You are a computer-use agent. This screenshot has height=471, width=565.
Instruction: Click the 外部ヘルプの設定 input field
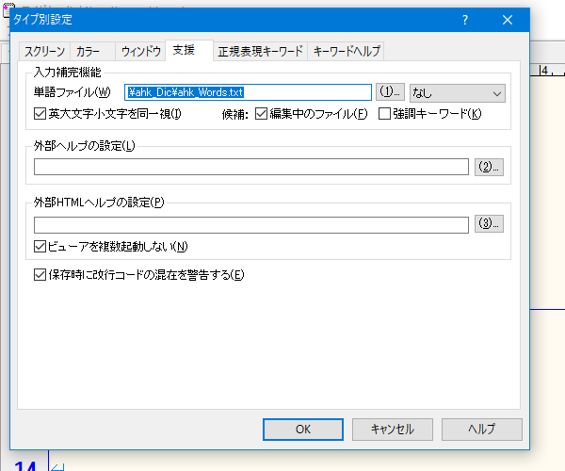[x=251, y=167]
